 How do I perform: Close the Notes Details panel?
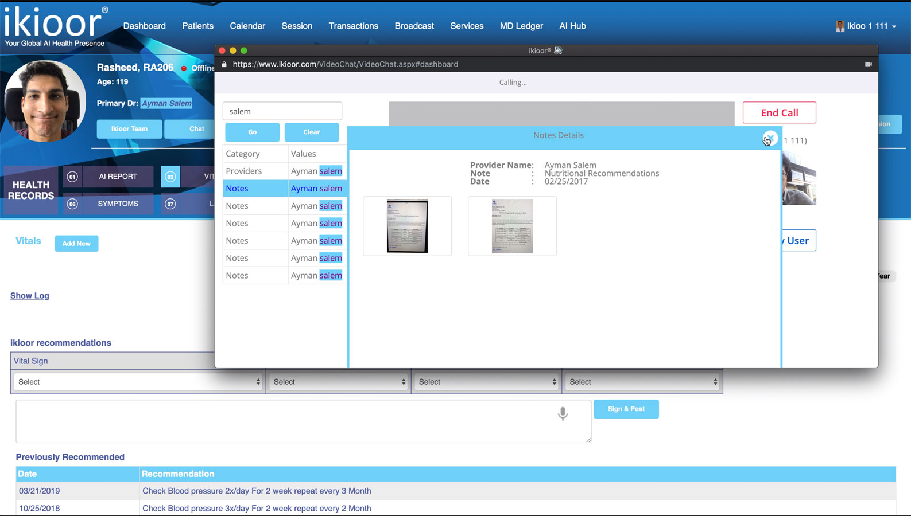tap(770, 138)
